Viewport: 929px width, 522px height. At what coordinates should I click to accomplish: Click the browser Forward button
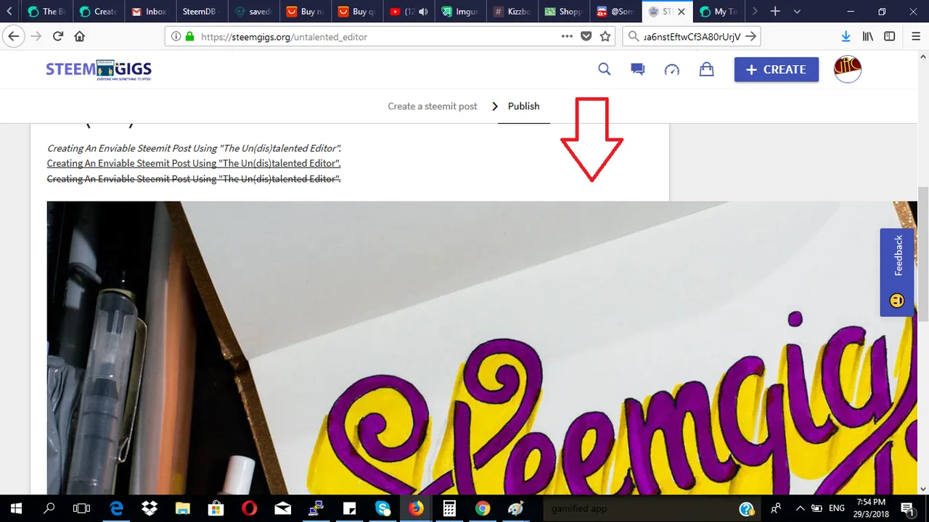36,36
